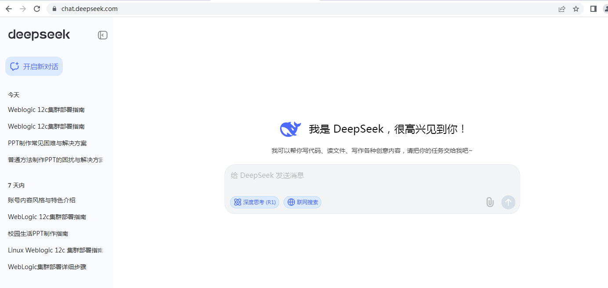Bookmark this page with the star icon
The width and height of the screenshot is (608, 288).
[x=576, y=9]
